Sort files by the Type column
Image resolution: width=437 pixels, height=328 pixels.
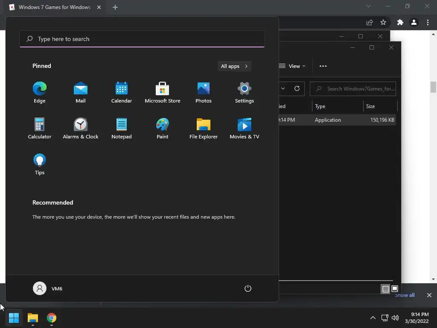pyautogui.click(x=338, y=106)
